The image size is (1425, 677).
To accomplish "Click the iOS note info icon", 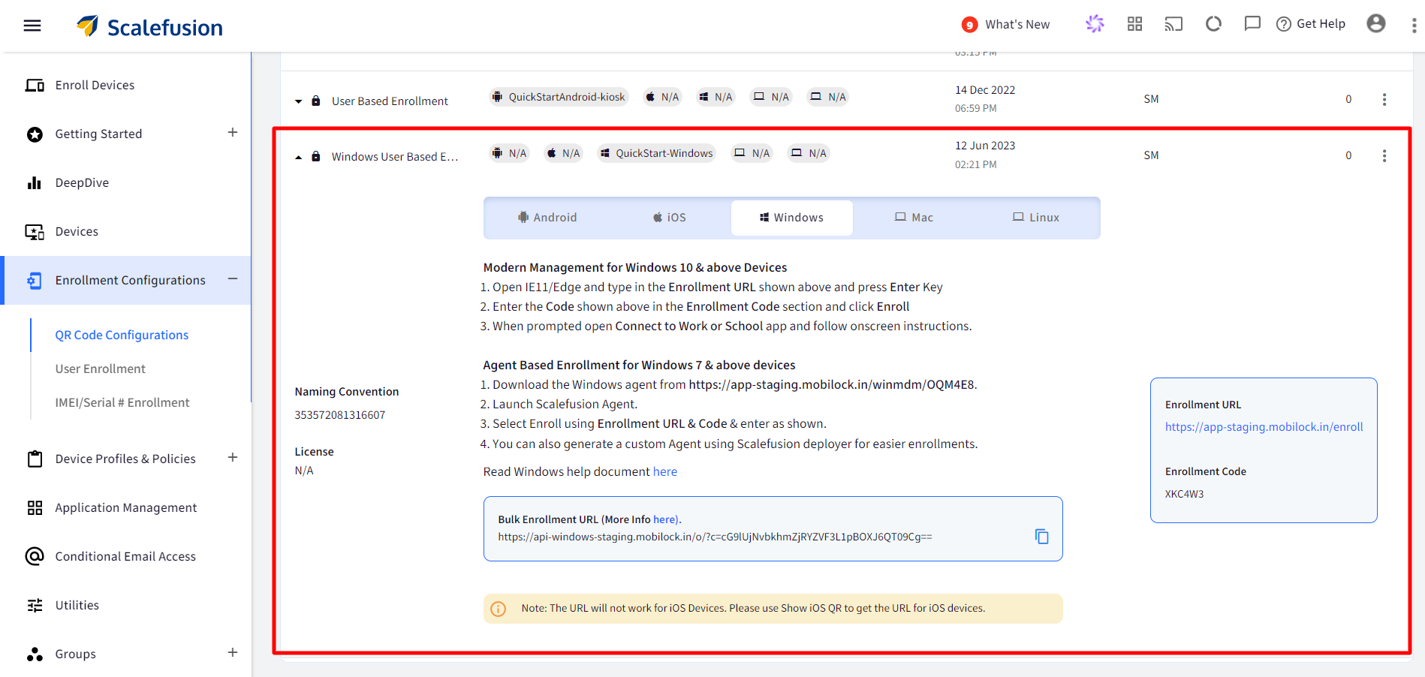I will [498, 609].
